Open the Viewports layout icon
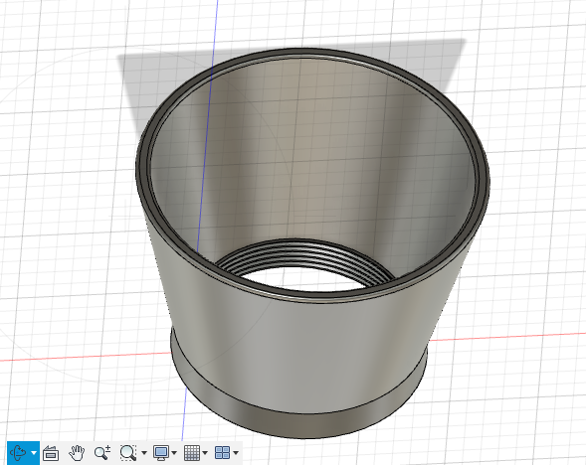 pyautogui.click(x=223, y=453)
